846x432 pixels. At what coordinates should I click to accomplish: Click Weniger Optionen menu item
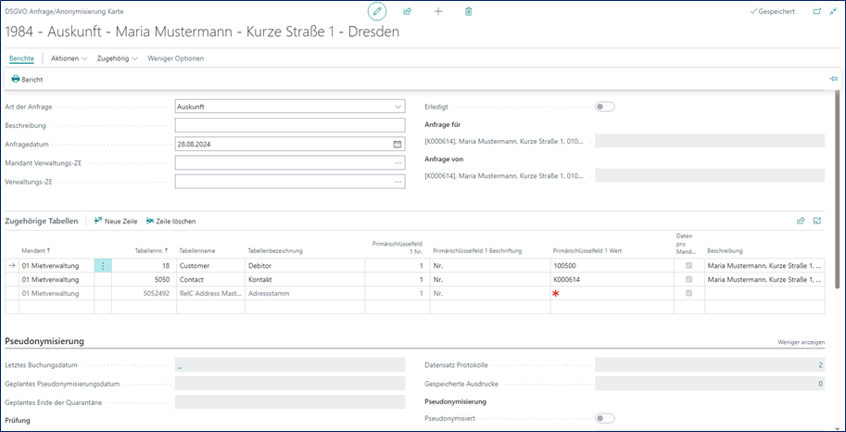176,58
